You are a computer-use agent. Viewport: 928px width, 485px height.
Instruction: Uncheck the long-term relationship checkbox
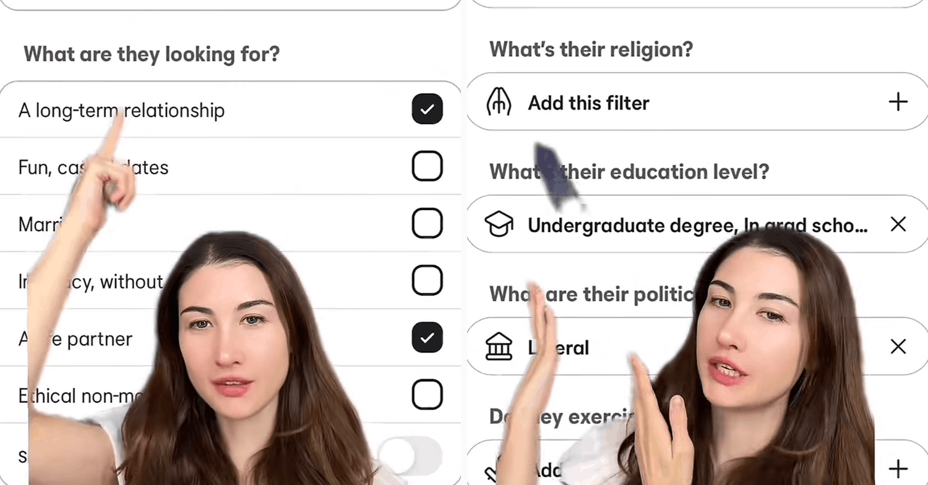[x=427, y=109]
